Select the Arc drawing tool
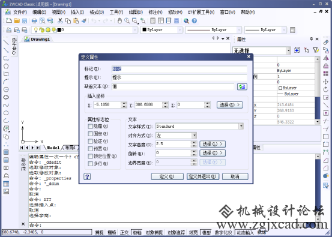Screen dimensions: 332x237 [x=6, y=82]
